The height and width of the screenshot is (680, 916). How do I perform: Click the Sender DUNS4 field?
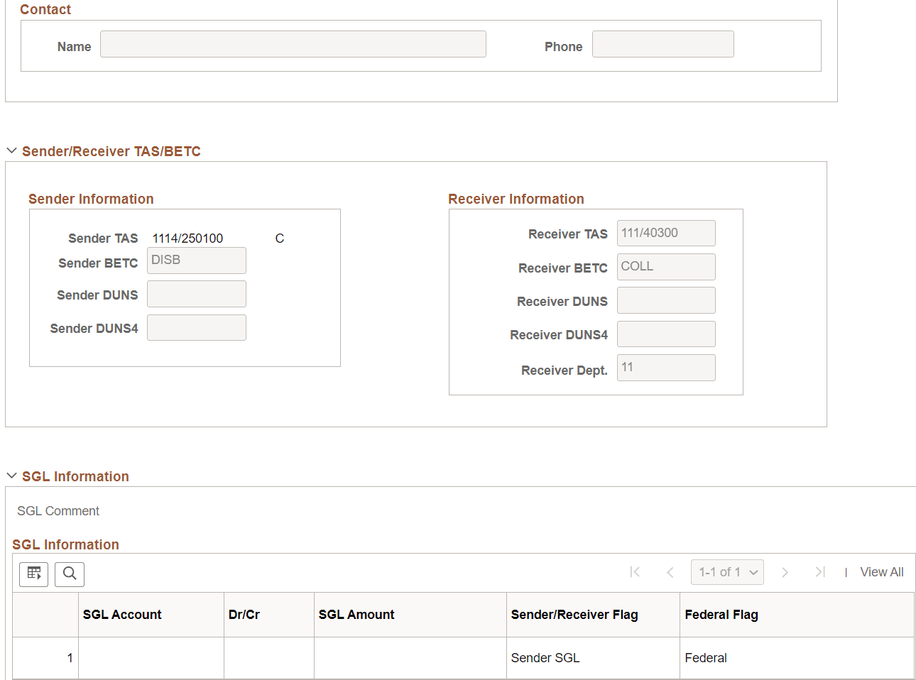click(x=196, y=327)
